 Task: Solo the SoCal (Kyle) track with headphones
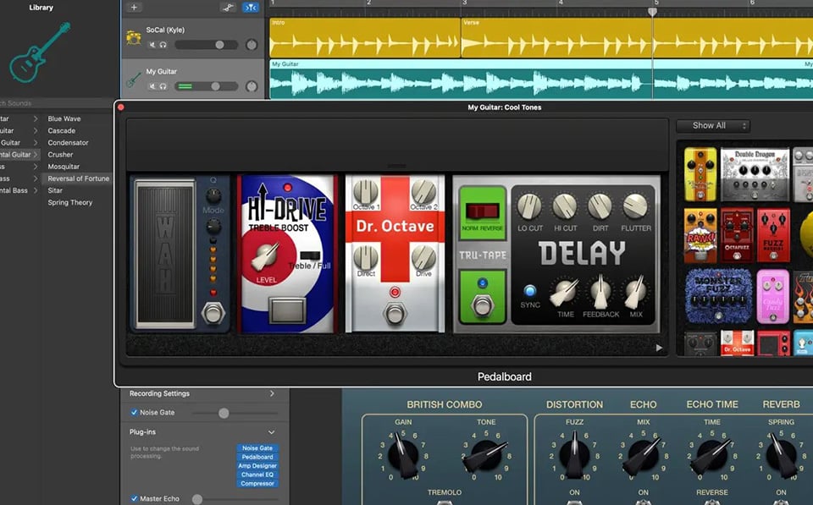click(x=163, y=45)
